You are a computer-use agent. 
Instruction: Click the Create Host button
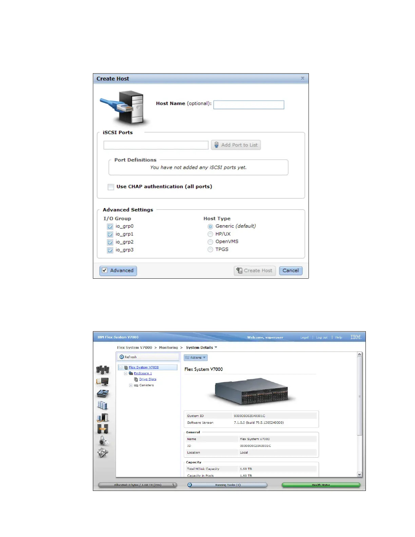255,271
